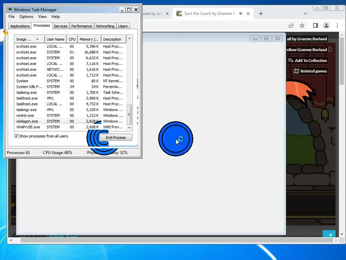The image size is (346, 260).
Task: Select the taskmgr.exe process row
Action: pyautogui.click(x=70, y=110)
